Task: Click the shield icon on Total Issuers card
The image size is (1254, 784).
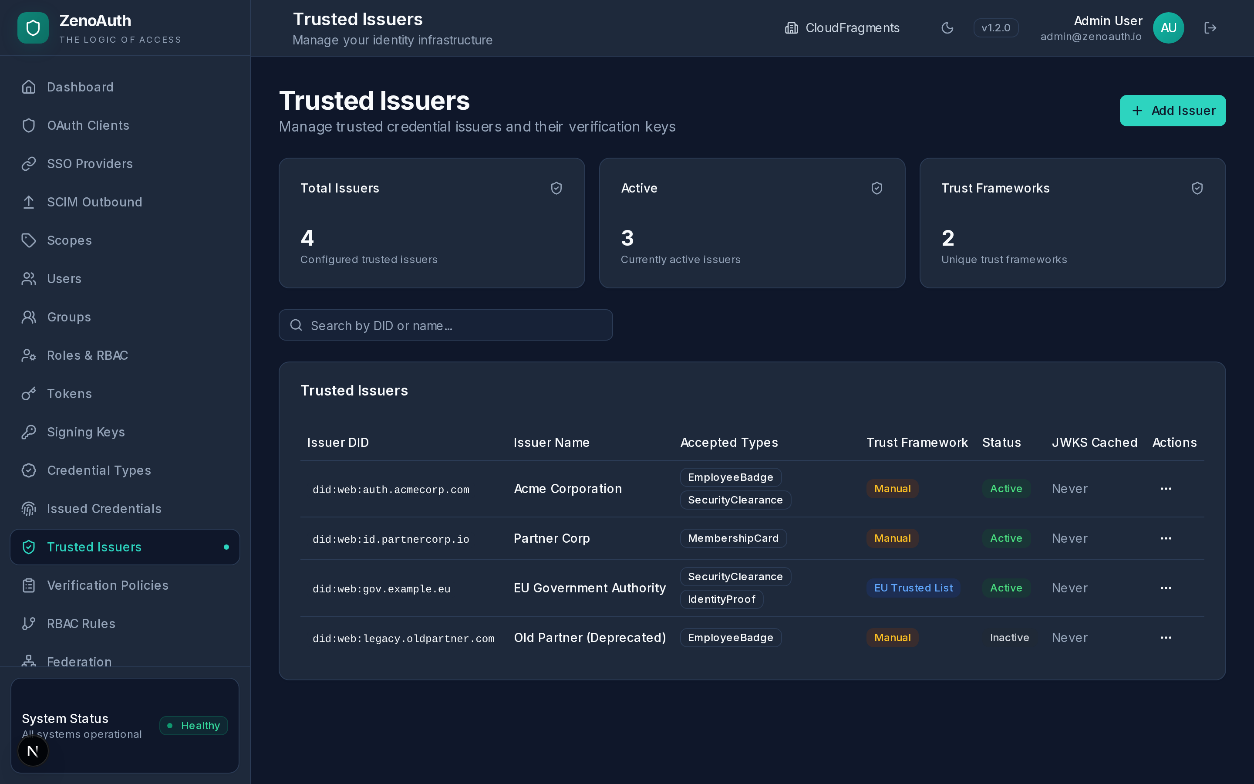Action: [x=556, y=188]
